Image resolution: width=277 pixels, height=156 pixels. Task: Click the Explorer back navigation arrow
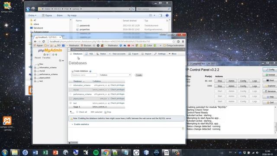click(28, 9)
